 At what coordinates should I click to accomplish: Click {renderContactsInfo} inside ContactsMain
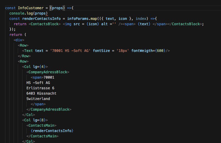[52, 131]
